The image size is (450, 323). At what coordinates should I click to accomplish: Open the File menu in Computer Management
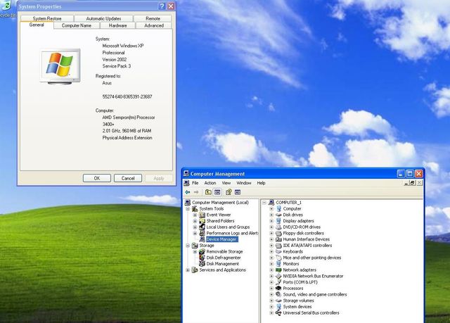pos(195,183)
